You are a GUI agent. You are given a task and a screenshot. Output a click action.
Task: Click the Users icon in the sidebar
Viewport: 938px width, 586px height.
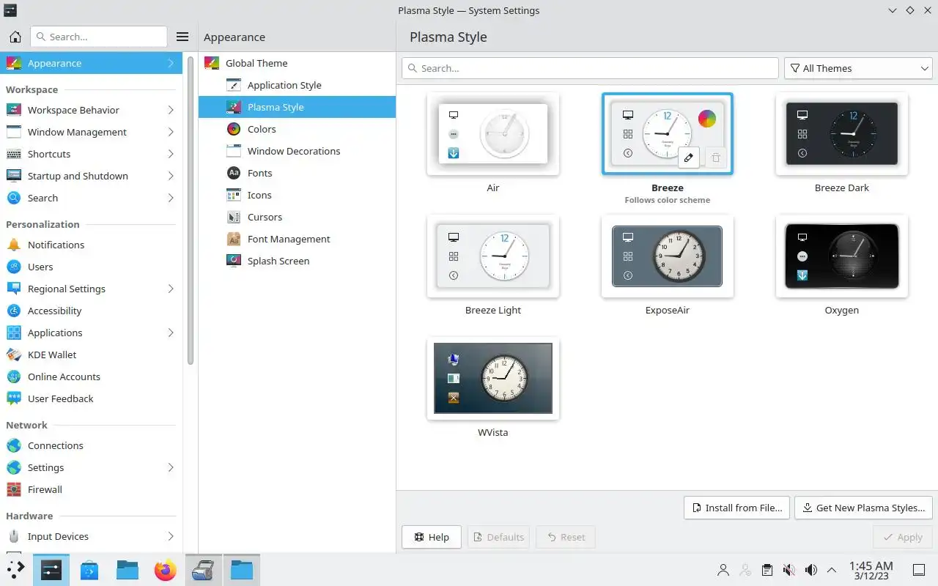[x=14, y=267]
